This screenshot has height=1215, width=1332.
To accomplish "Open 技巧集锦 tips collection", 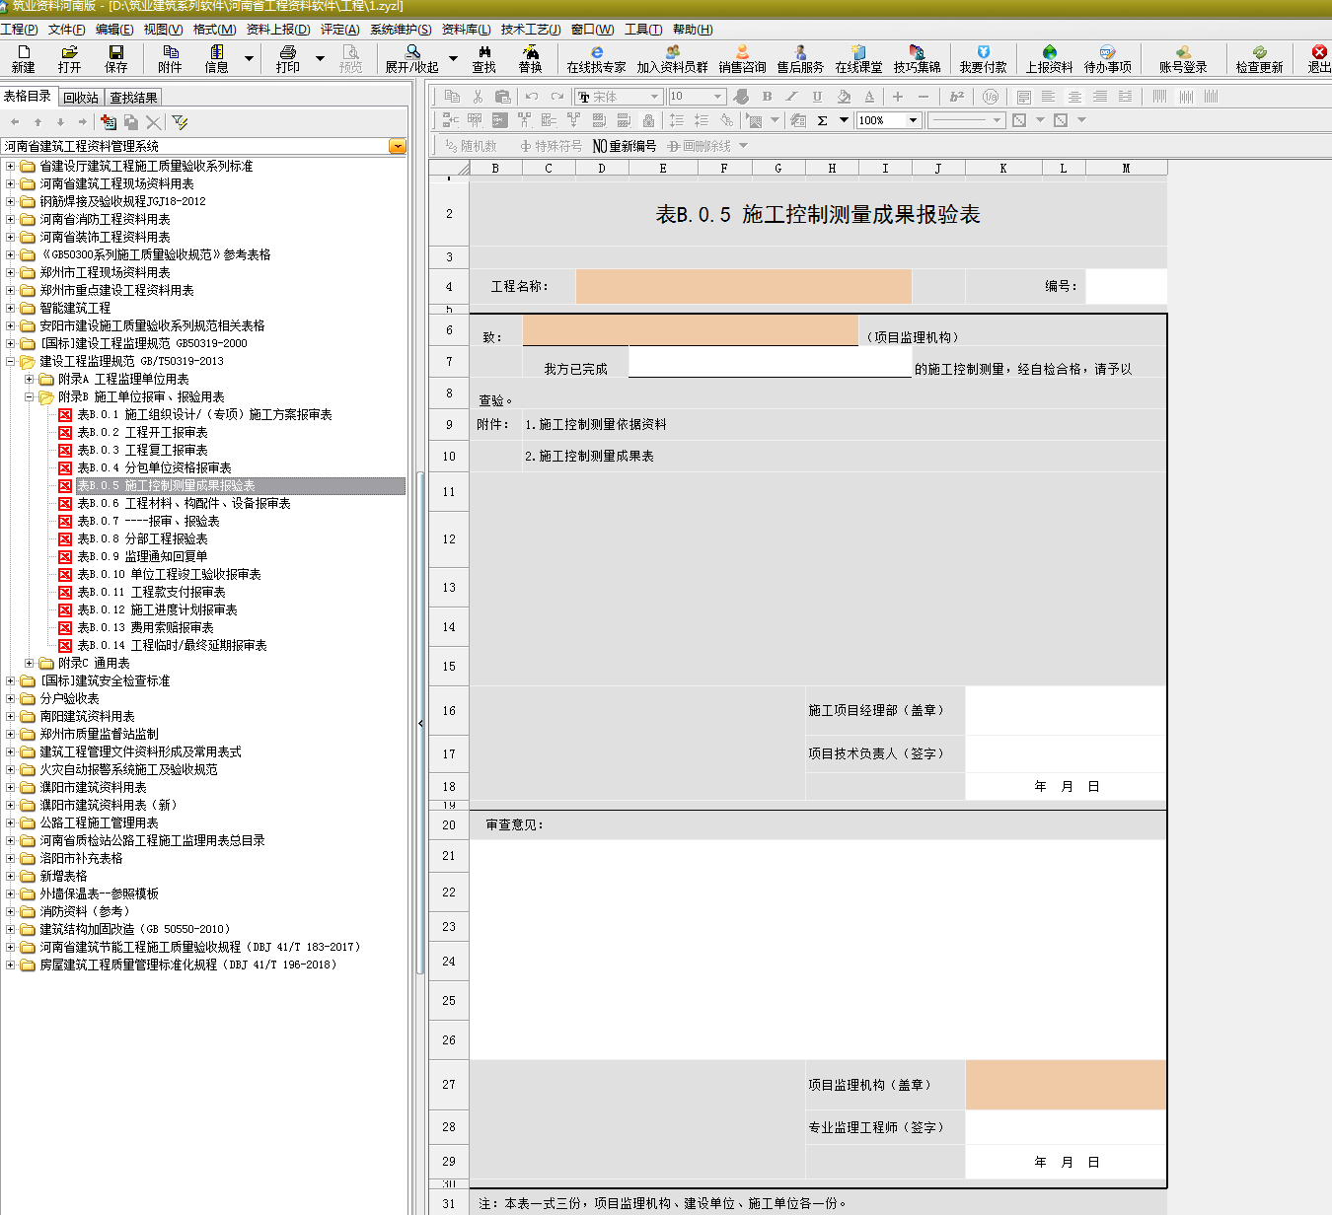I will point(917,58).
